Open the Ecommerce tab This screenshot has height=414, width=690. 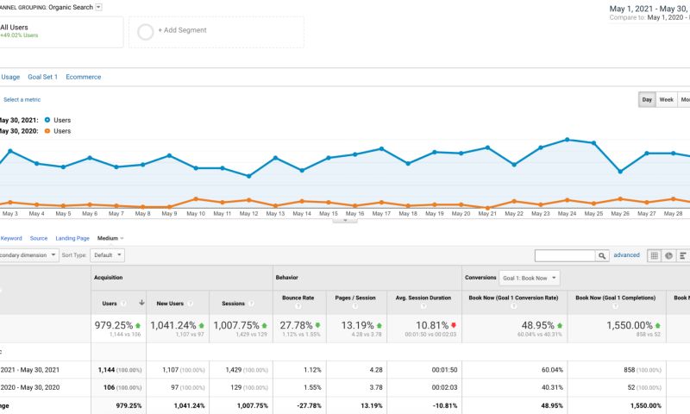point(84,77)
